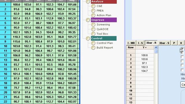Select the Control Plan bullet icon
Viewport: 185px width, 104px height.
93,43
